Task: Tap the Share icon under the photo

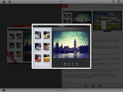Action: click(x=77, y=64)
